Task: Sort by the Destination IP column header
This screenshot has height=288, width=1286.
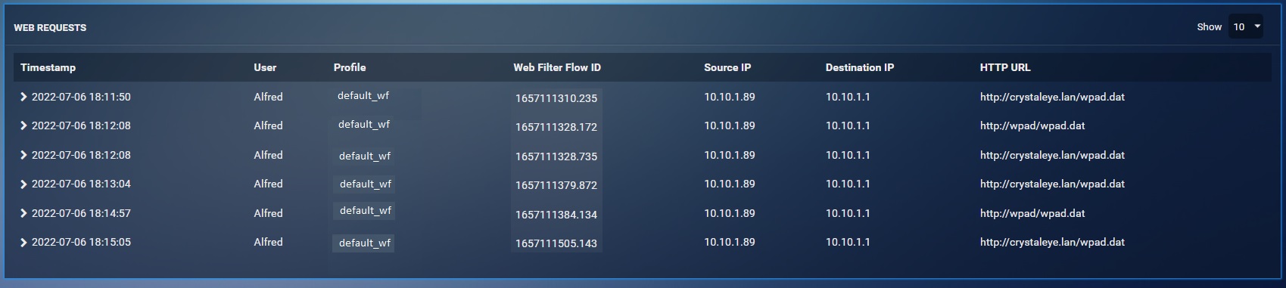Action: 860,67
